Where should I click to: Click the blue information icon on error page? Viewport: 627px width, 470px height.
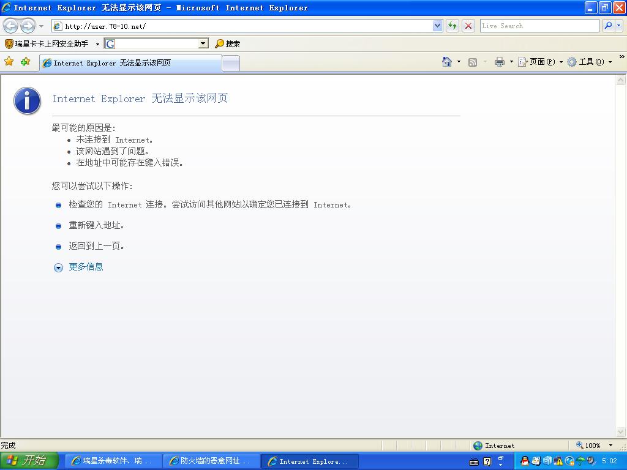coord(27,100)
